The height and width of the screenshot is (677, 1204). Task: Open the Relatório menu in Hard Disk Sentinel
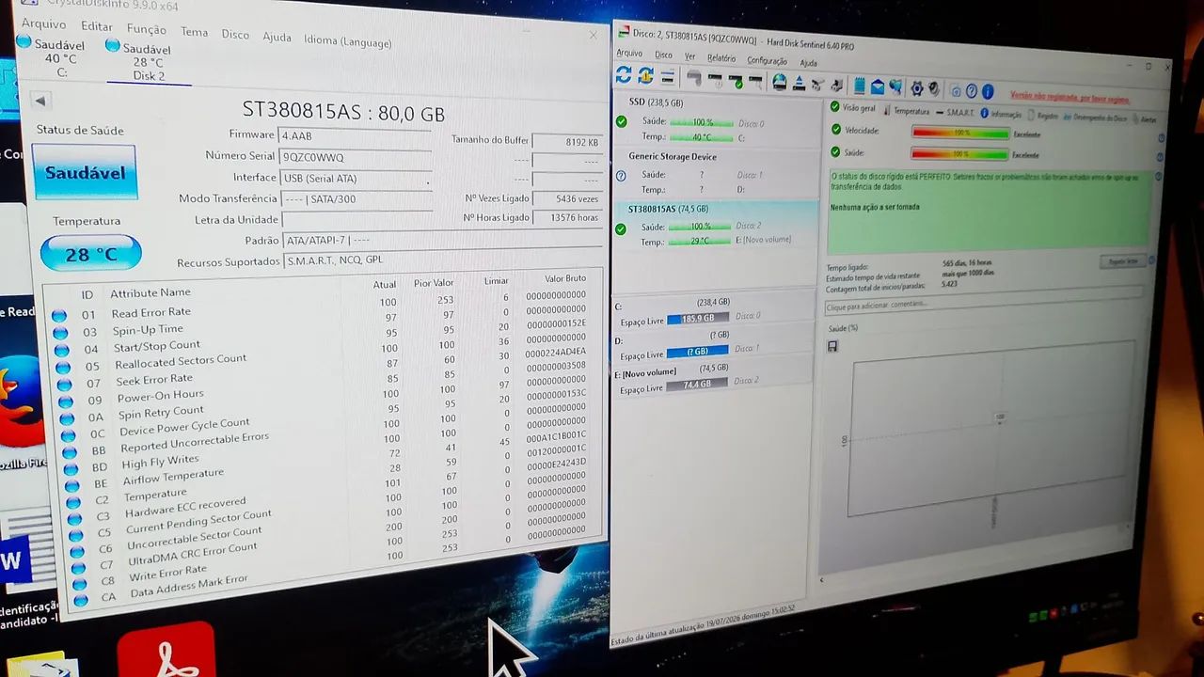(x=721, y=58)
